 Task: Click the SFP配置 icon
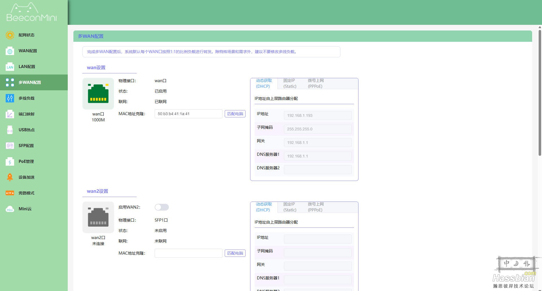10,146
